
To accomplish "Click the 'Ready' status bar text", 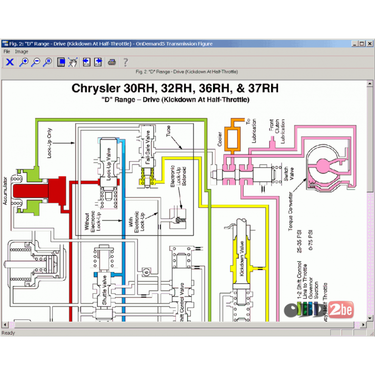I will (8, 333).
